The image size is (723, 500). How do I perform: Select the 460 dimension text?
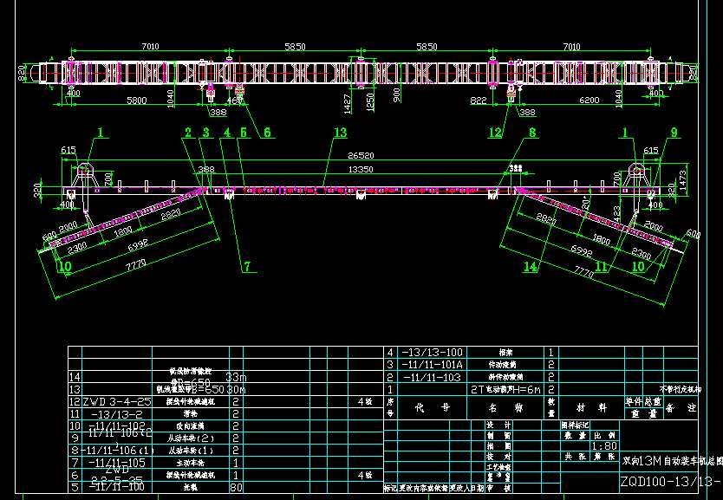tap(234, 100)
